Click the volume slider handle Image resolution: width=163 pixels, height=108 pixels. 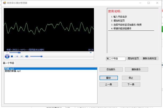[x=41, y=57]
